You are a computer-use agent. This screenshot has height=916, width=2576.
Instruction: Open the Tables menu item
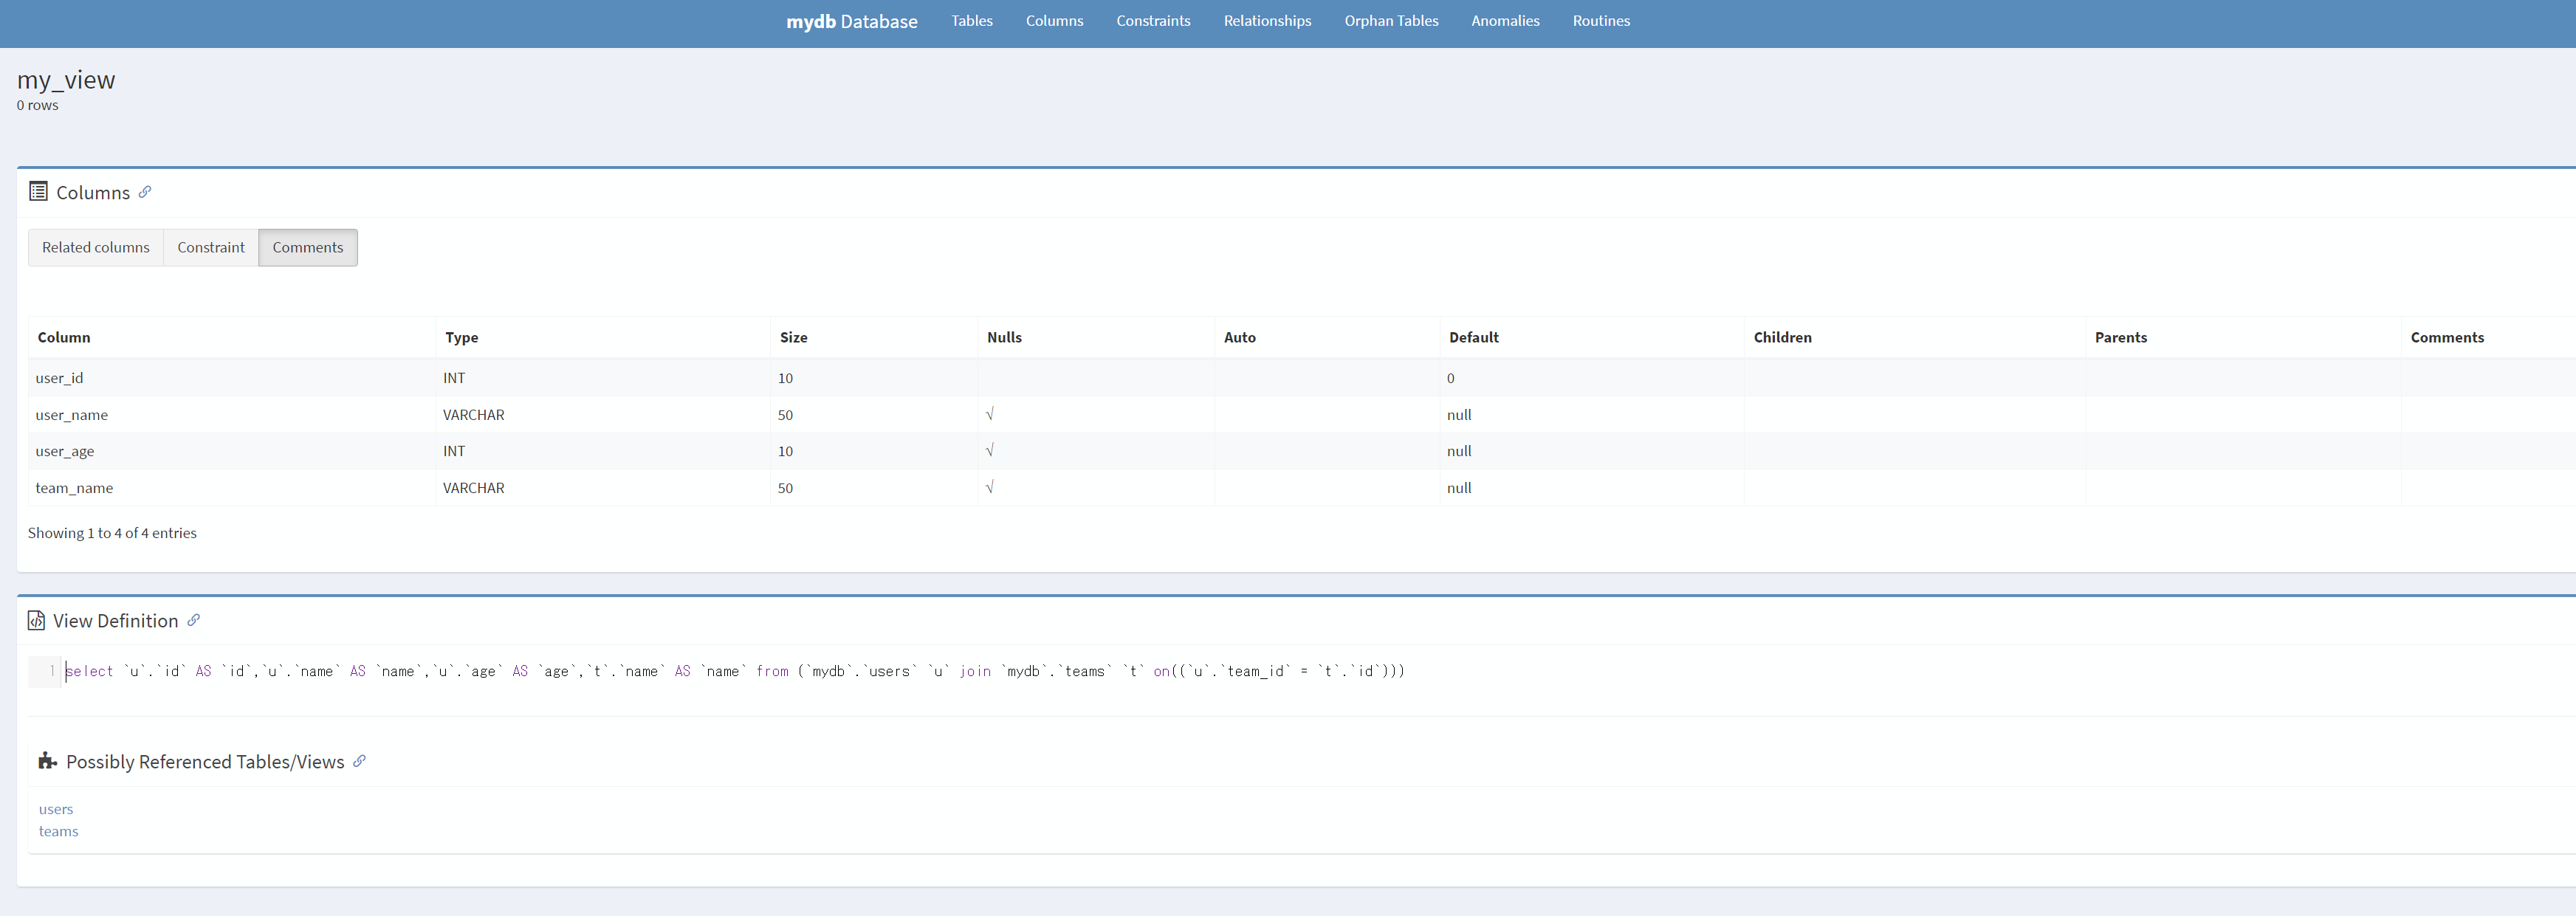click(971, 21)
